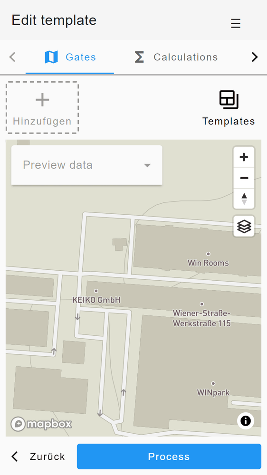Image resolution: width=267 pixels, height=475 pixels.
Task: Select the KEIKO GmbH map label
Action: (96, 300)
